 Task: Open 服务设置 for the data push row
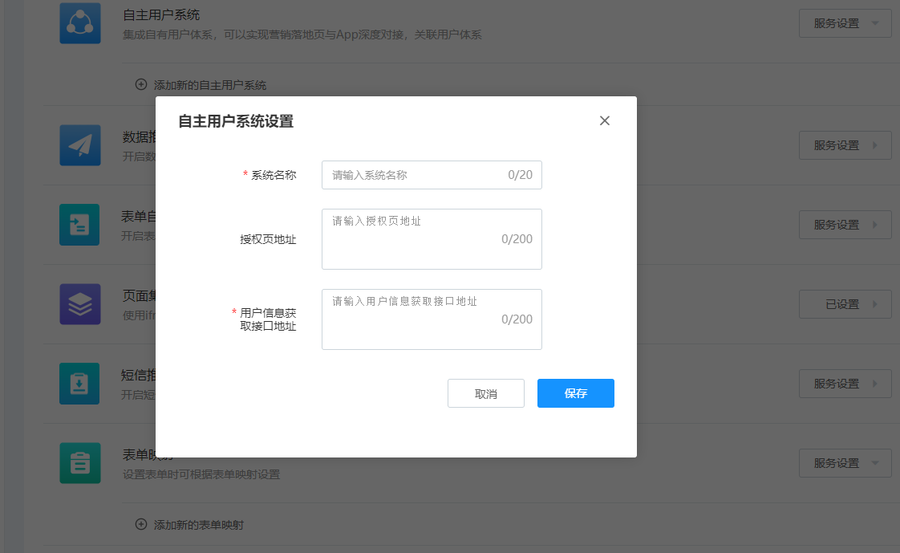[x=845, y=145]
